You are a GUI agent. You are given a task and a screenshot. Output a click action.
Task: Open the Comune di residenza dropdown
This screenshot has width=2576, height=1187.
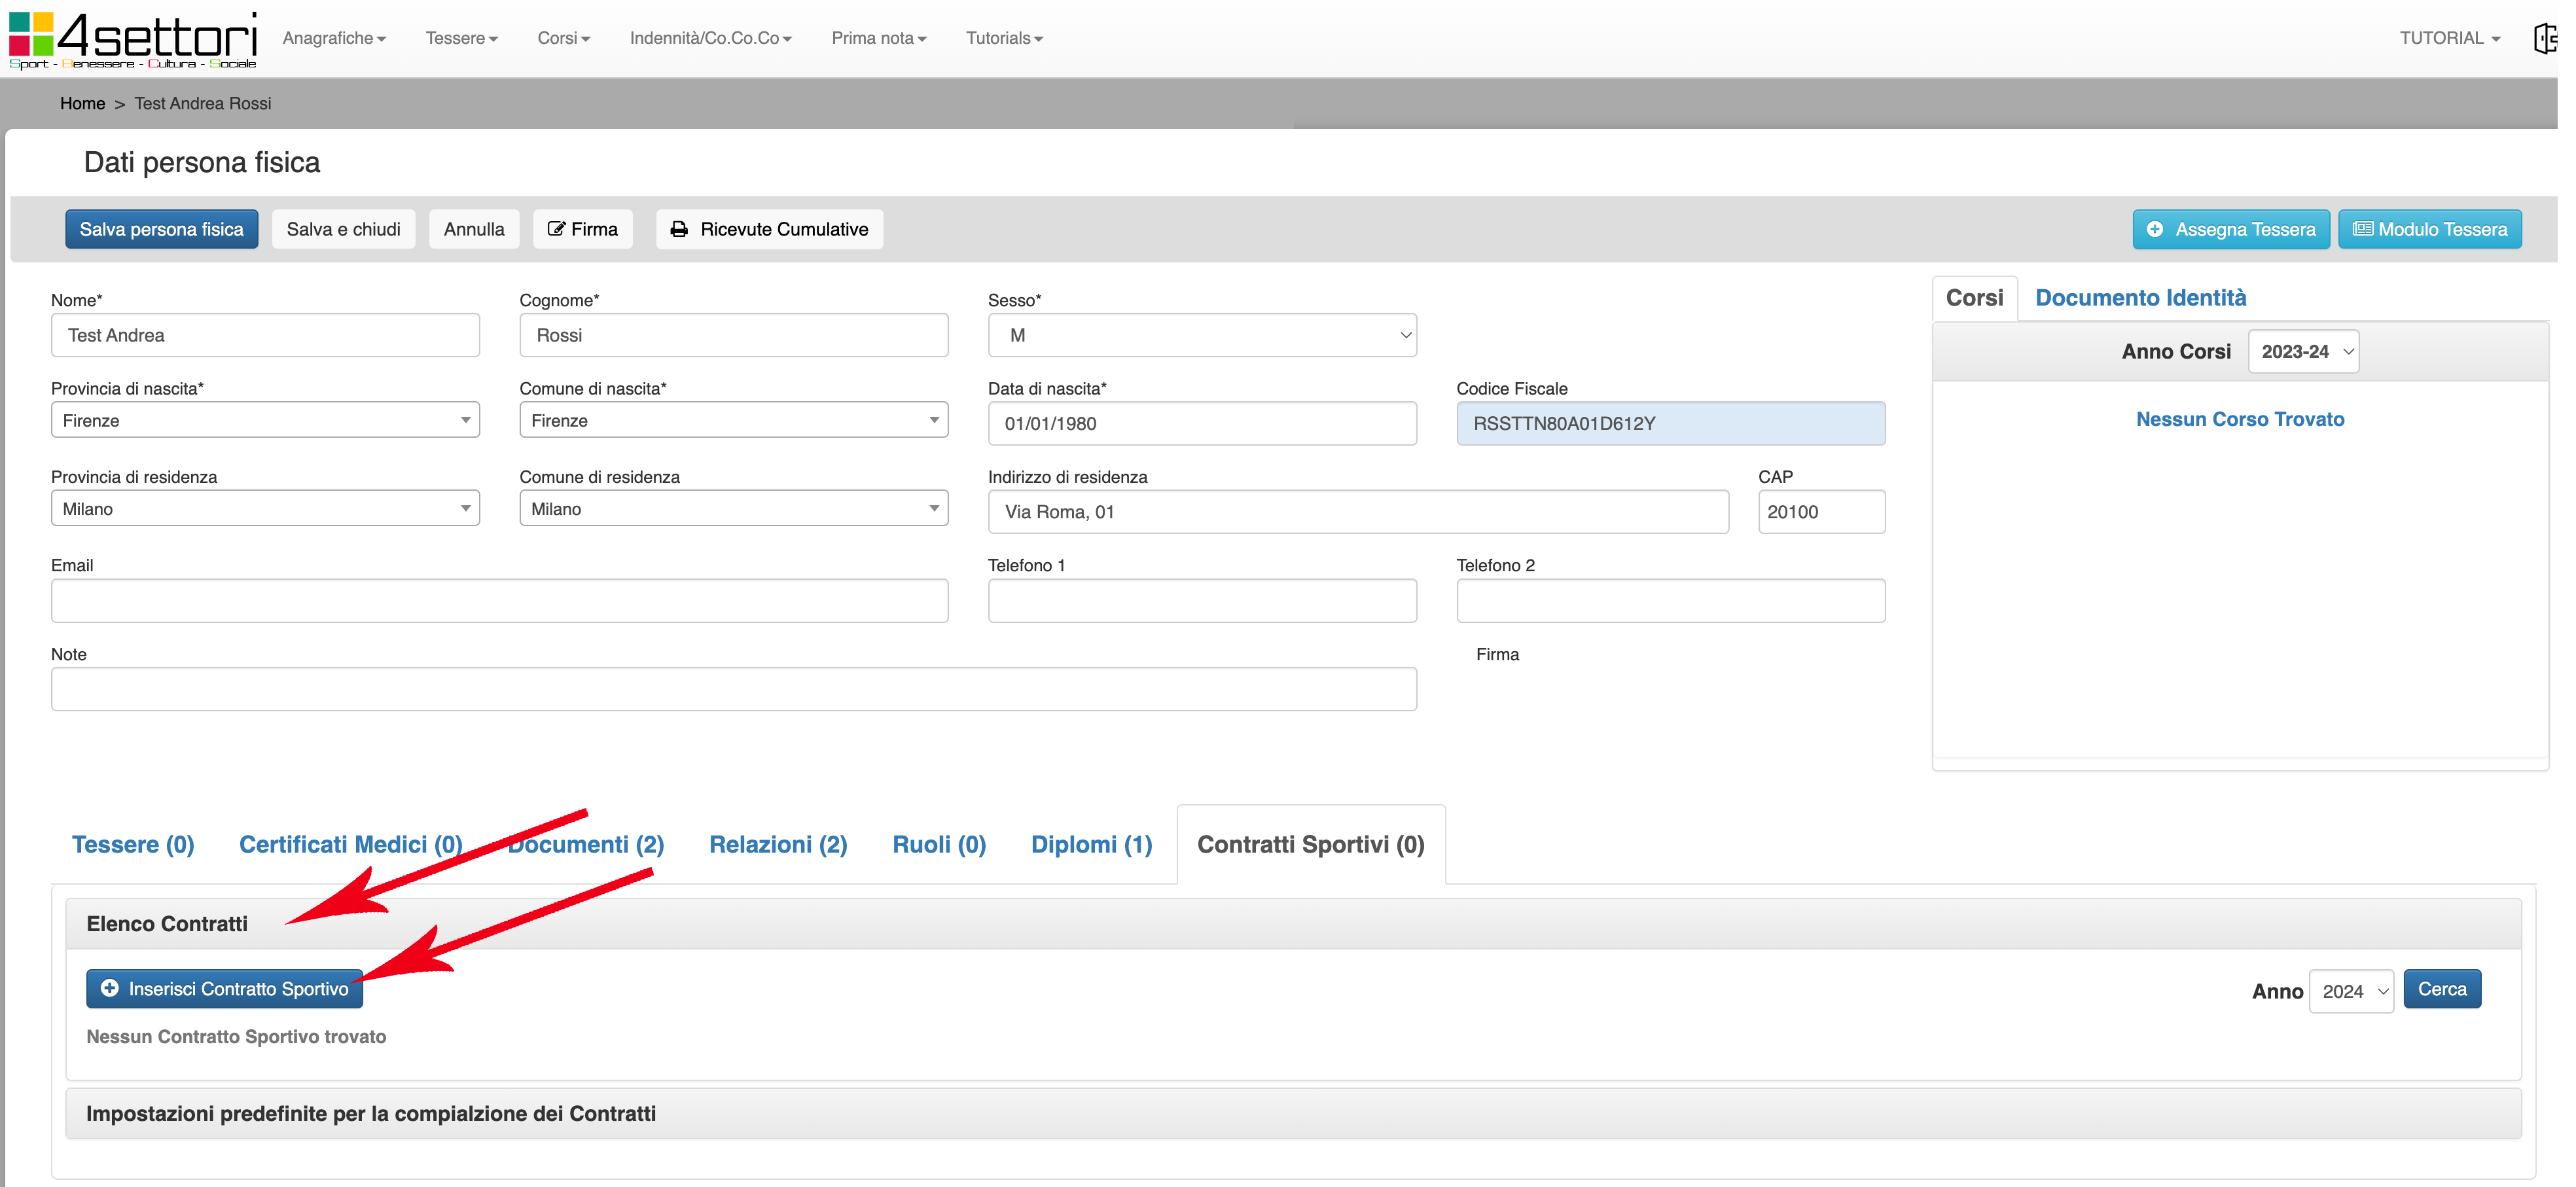click(733, 508)
